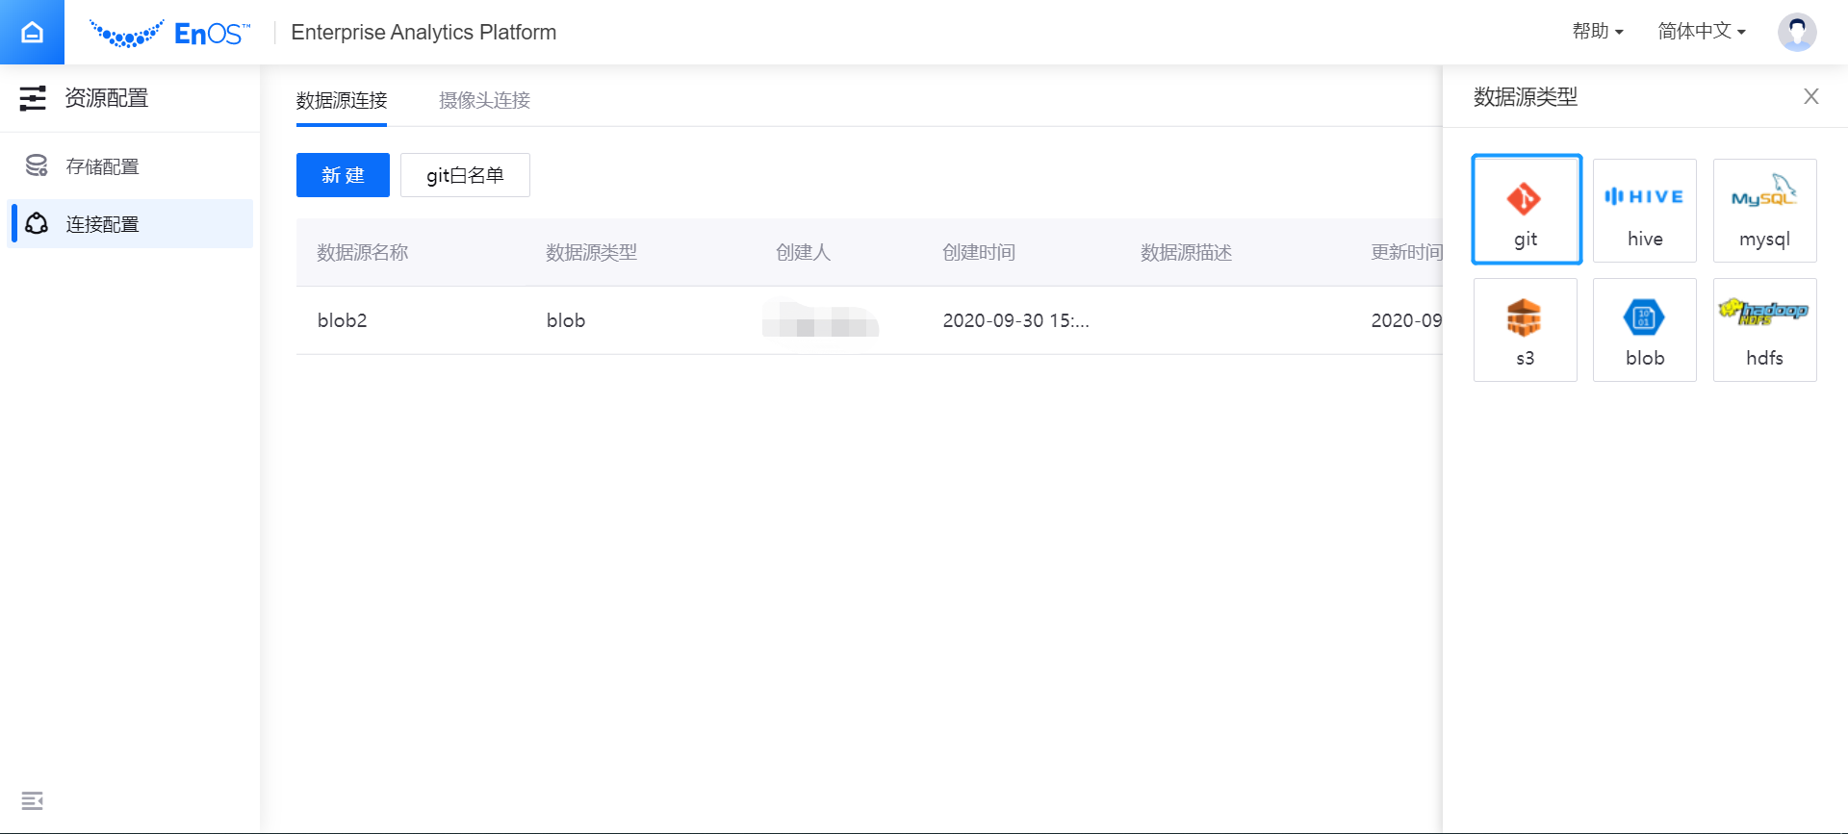This screenshot has width=1848, height=834.
Task: Choose the Hive data source type
Action: (1644, 210)
